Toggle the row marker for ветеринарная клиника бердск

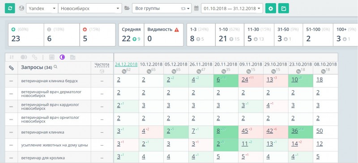(11, 81)
